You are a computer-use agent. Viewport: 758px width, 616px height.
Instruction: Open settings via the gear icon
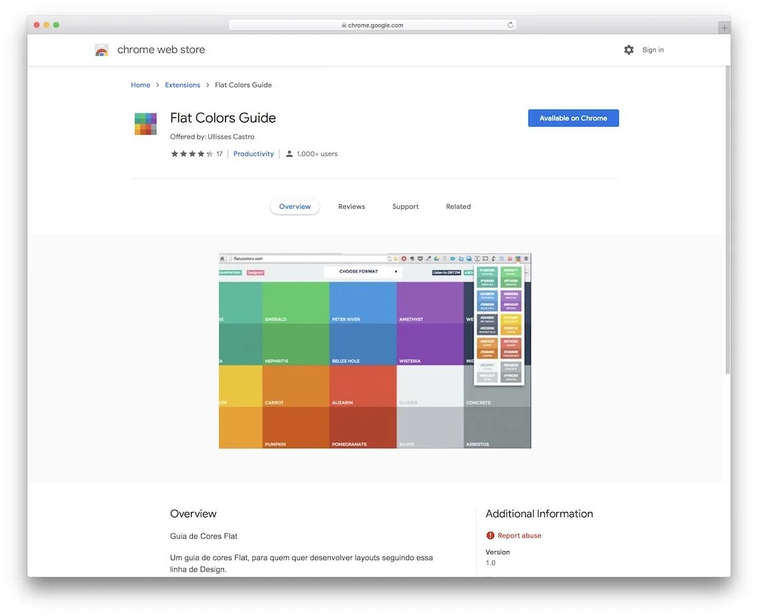628,50
